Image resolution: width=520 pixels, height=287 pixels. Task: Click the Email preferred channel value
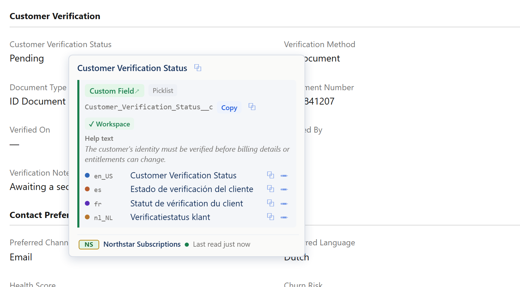21,257
